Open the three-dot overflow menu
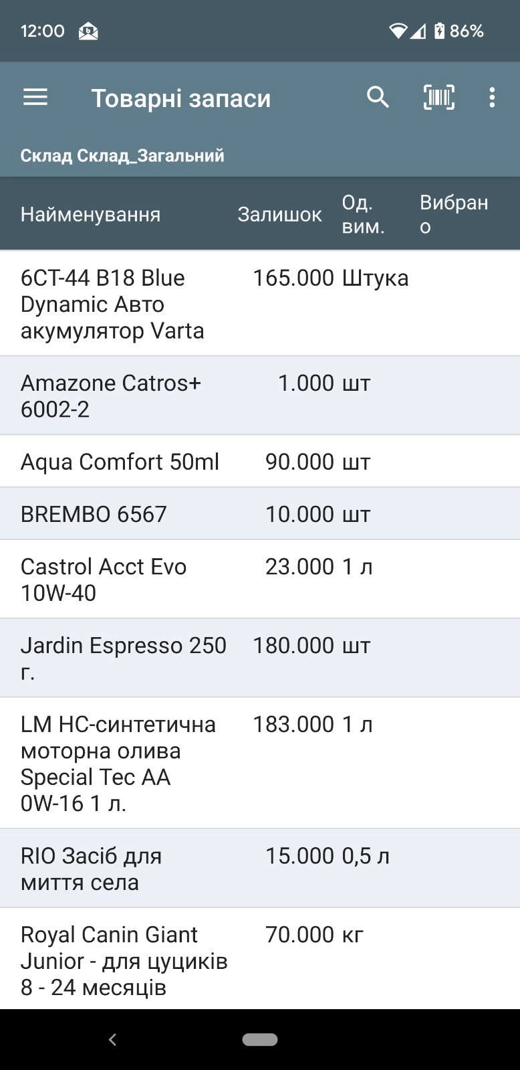The image size is (520, 1070). pos(492,98)
